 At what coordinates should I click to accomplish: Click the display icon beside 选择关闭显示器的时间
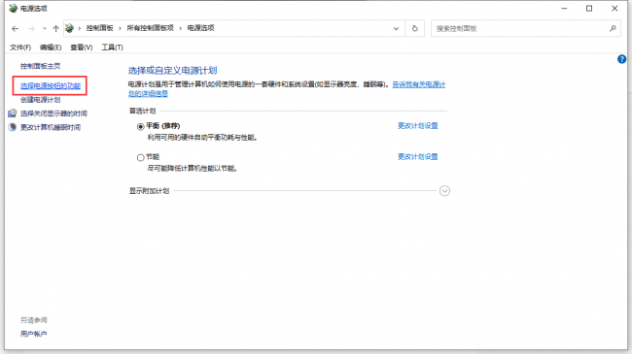(x=13, y=113)
